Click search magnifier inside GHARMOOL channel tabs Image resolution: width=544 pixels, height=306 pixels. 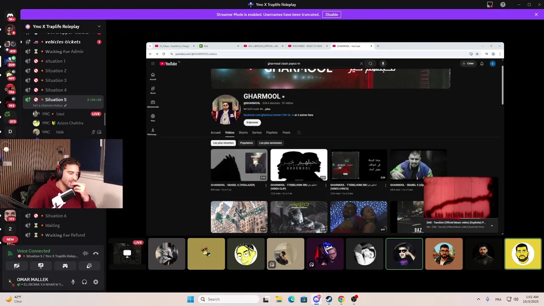[x=299, y=133]
